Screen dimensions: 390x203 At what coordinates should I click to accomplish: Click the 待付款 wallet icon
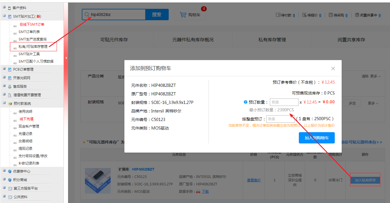[x=278, y=15]
